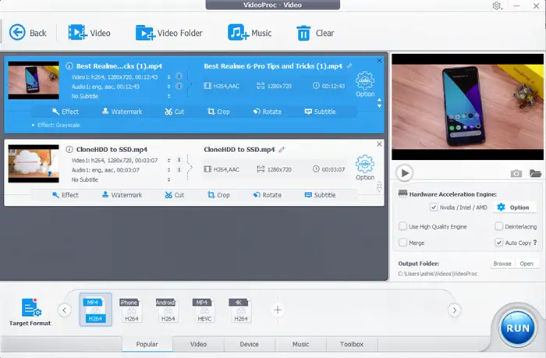
Task: Open Cut tool for Best Realme video
Action: (x=175, y=112)
